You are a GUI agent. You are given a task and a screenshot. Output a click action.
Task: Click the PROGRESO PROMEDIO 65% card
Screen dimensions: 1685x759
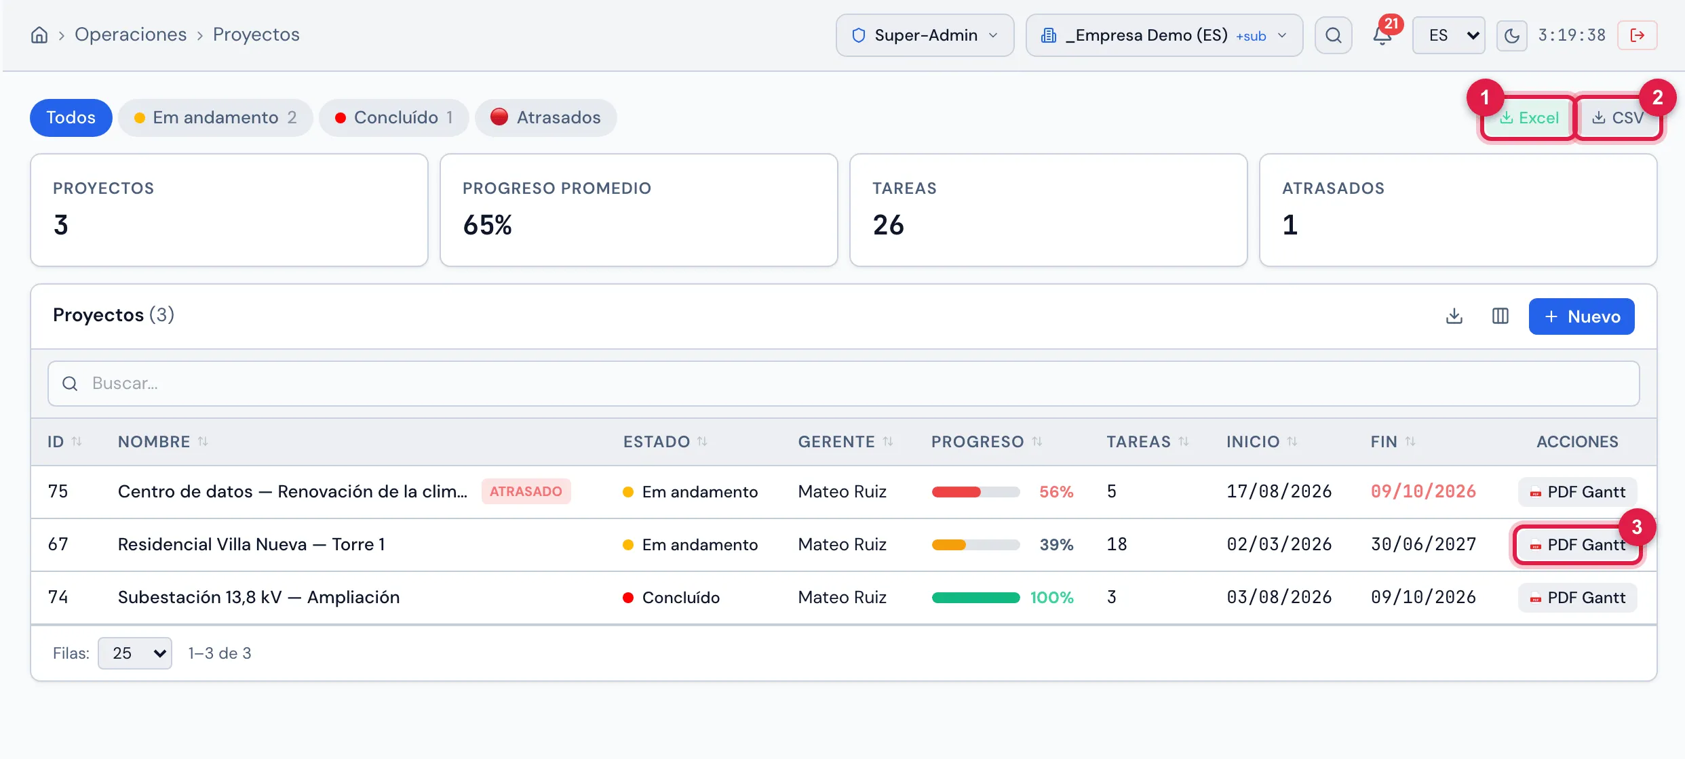pyautogui.click(x=638, y=210)
